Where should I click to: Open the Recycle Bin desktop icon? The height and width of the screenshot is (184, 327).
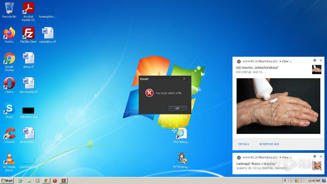tap(9, 10)
